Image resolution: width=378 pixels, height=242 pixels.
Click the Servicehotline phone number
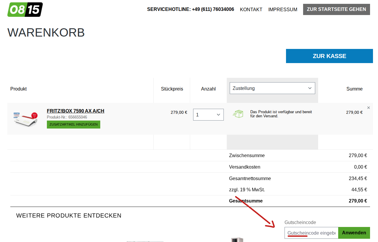coord(213,9)
